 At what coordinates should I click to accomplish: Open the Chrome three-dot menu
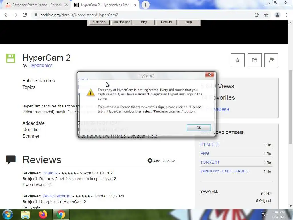287,15
